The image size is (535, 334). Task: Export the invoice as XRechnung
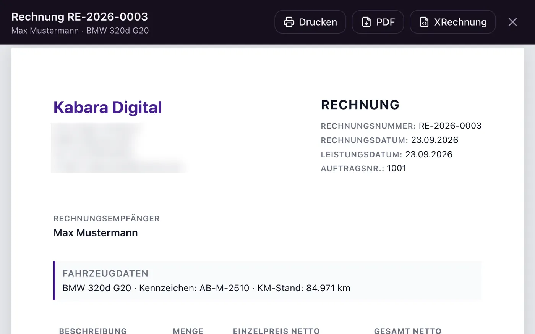point(453,22)
